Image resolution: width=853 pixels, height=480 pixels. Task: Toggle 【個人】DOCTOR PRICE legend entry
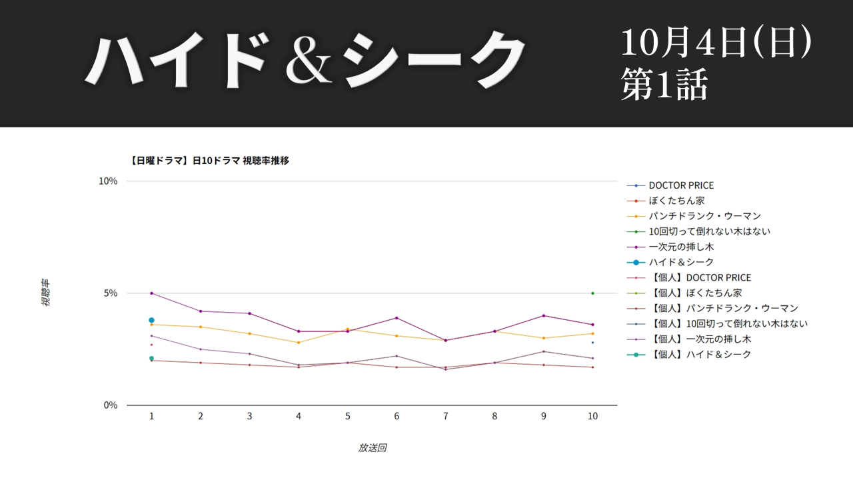pyautogui.click(x=690, y=277)
